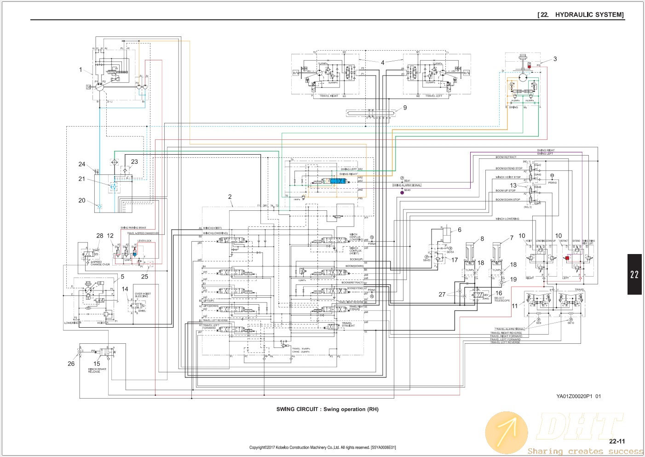
Task: Click callout number 13
Action: 513,185
